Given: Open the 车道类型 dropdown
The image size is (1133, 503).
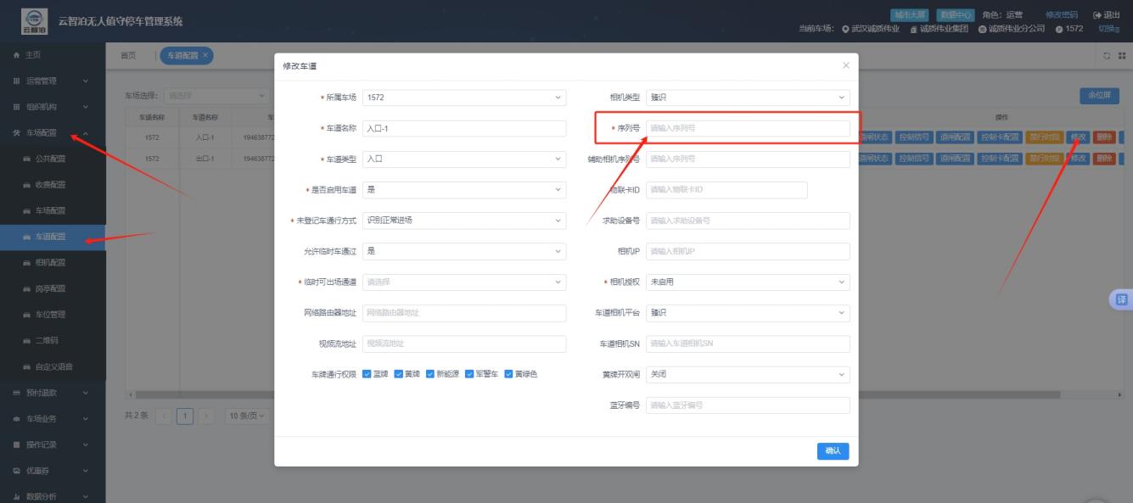Looking at the screenshot, I should (464, 159).
